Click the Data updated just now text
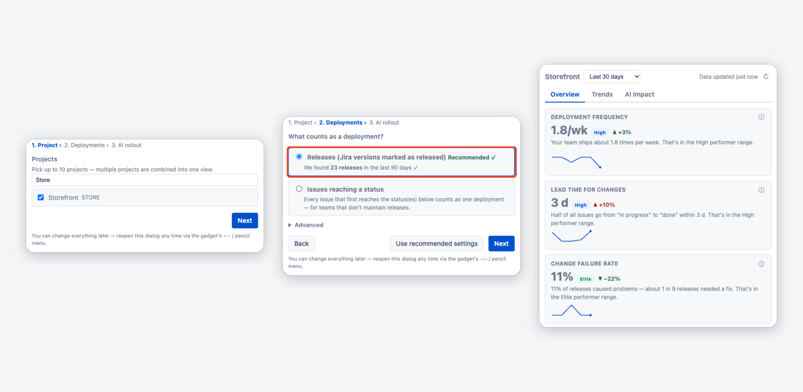 (x=728, y=77)
